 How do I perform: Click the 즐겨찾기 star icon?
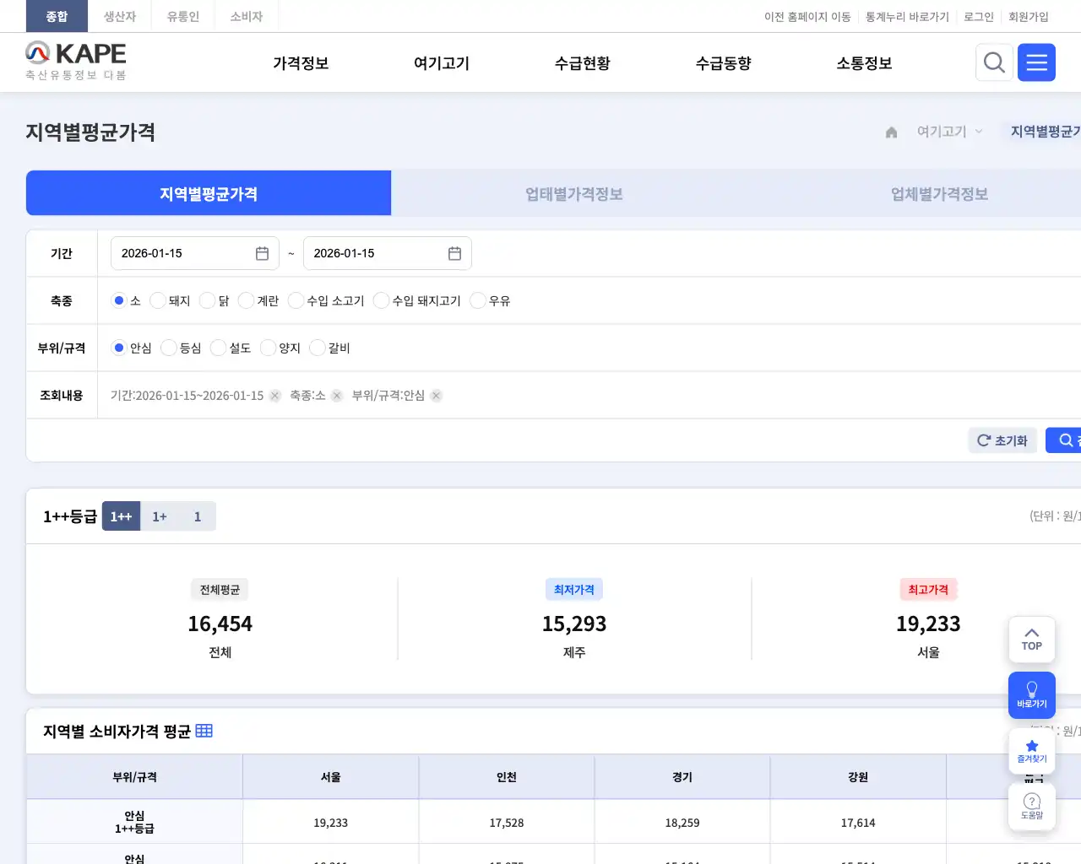1031,750
